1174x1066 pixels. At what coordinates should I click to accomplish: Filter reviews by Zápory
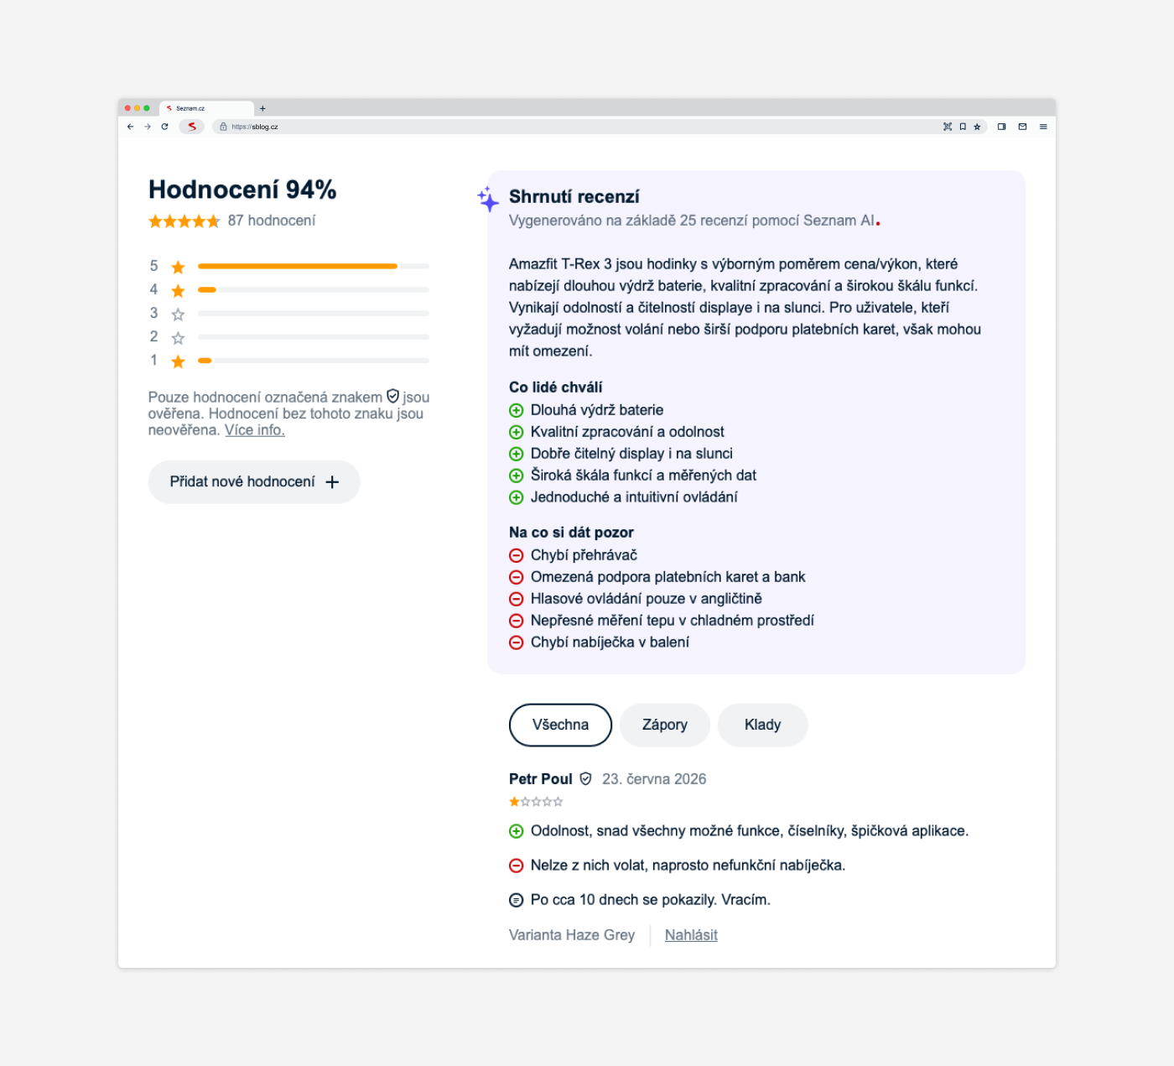click(665, 725)
